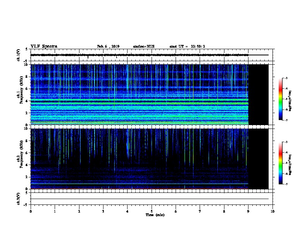Click the 'VLF Spectra' title text
Viewport: 307px width, 237px height.
[44, 46]
